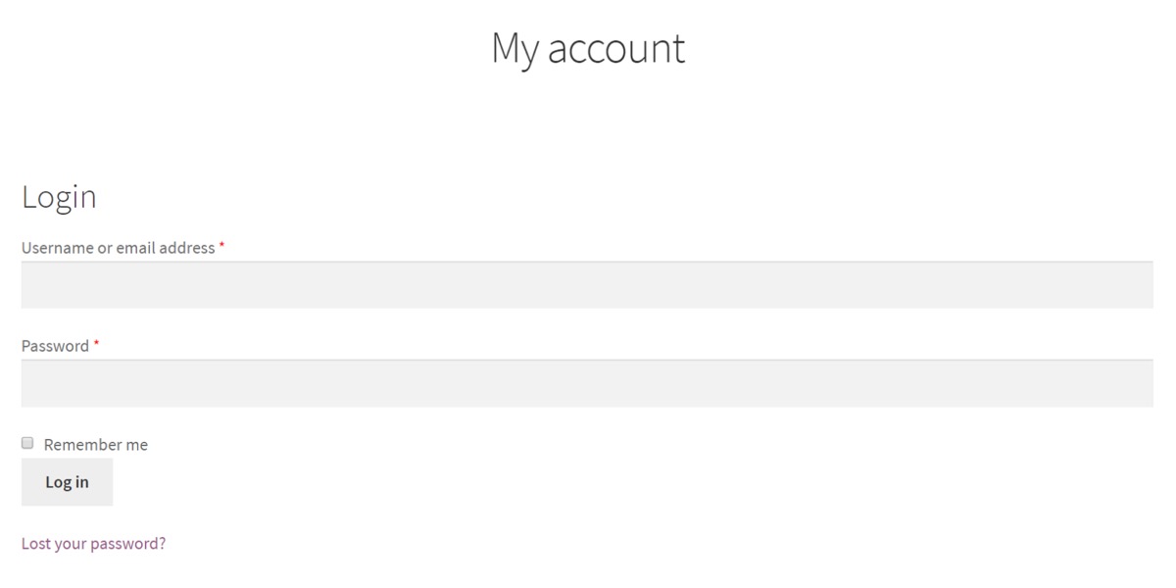This screenshot has width=1176, height=588.
Task: Enable the Remember me checkbox
Action: (x=27, y=443)
